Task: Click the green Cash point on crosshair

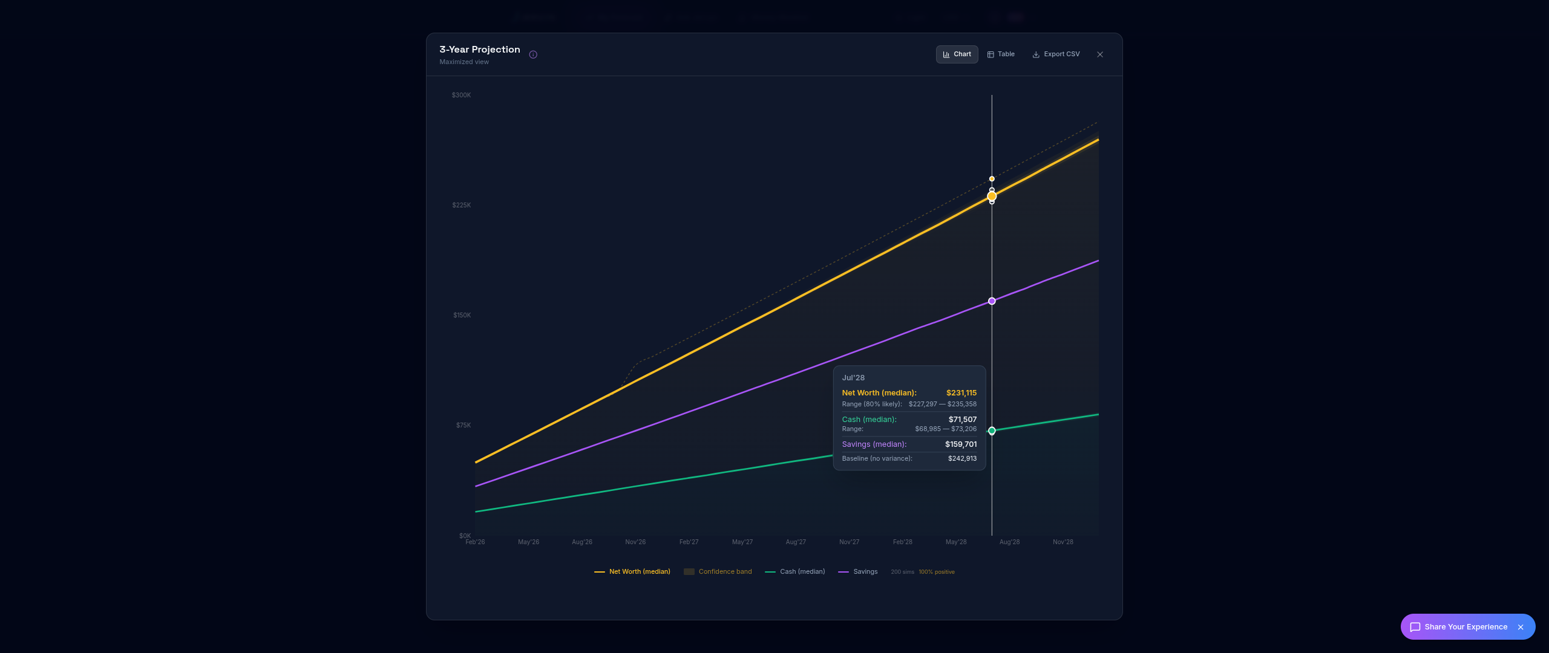Action: point(992,430)
